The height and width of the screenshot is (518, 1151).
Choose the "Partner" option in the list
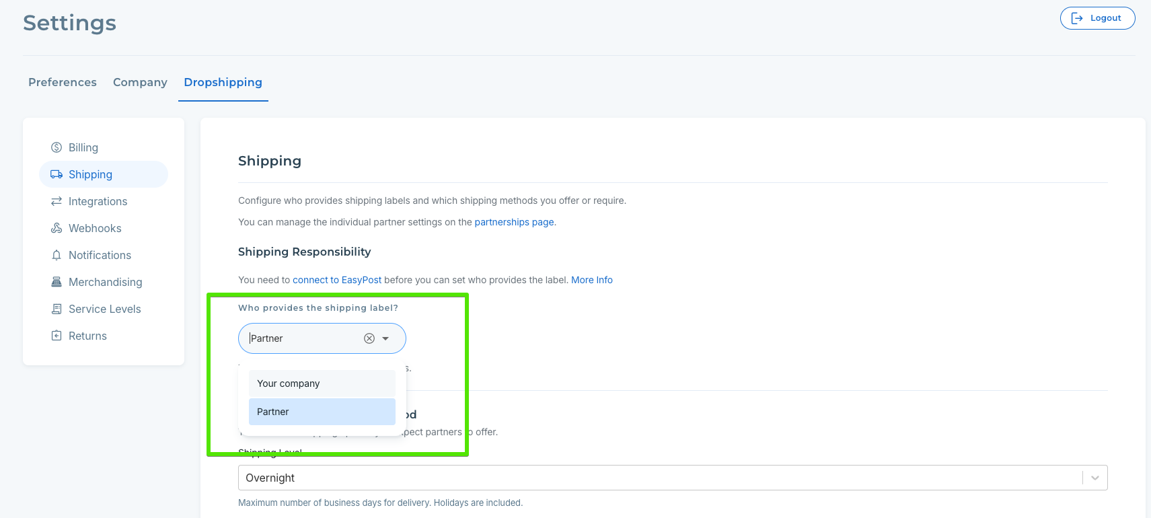[x=322, y=412]
